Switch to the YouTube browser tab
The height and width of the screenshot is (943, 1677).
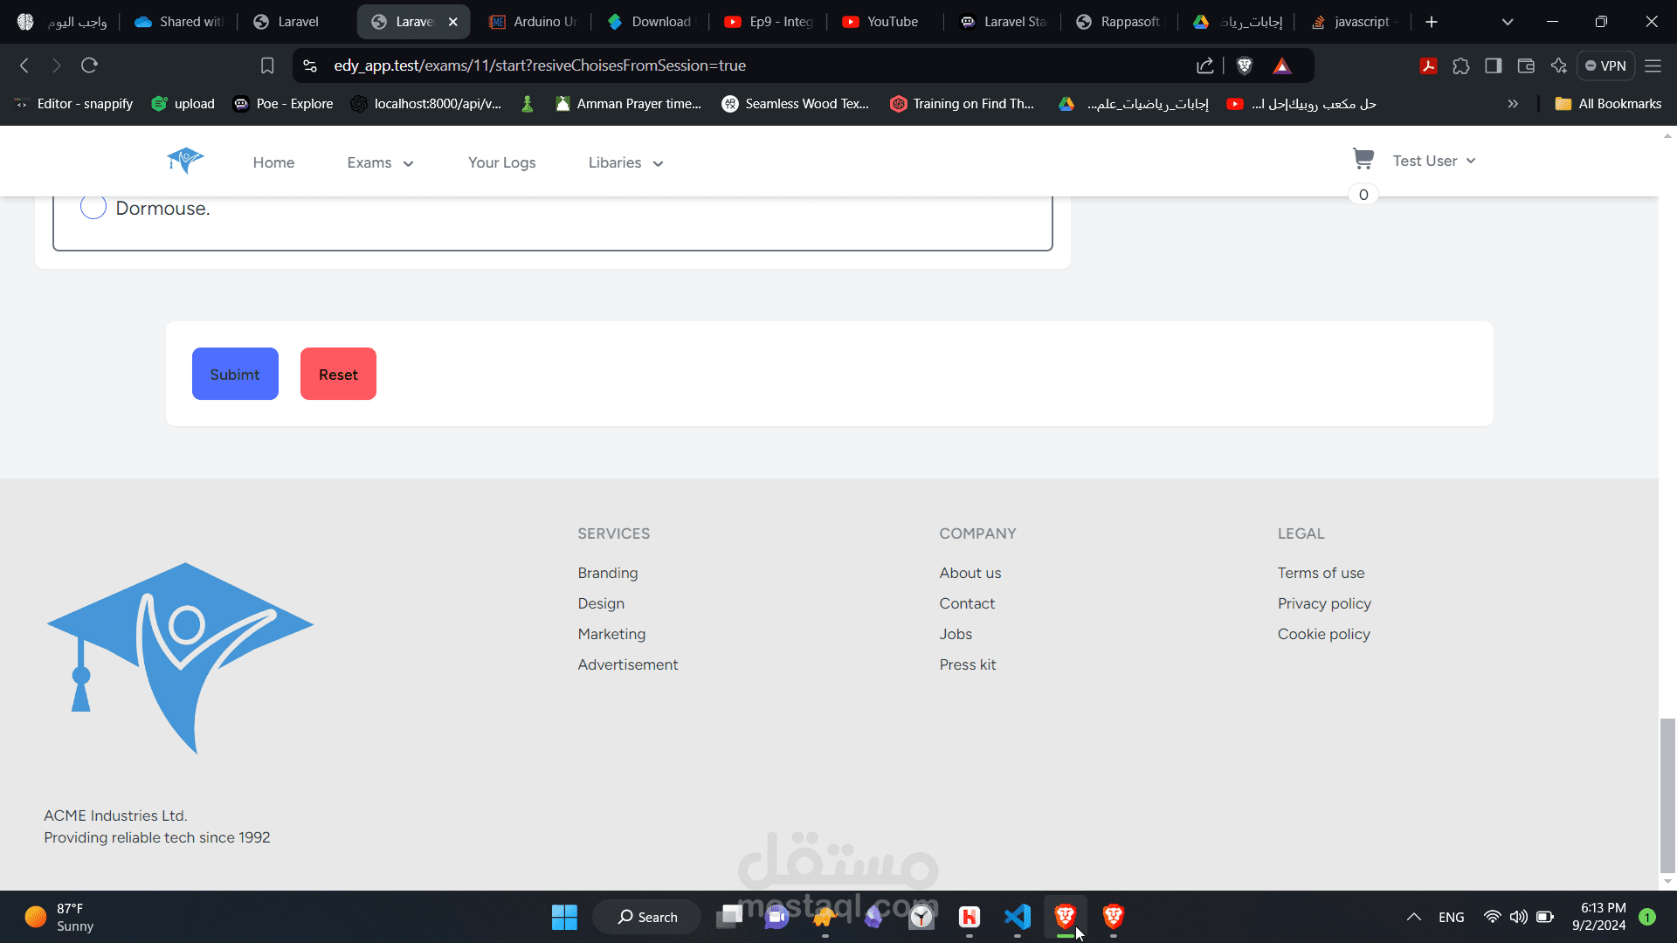click(x=880, y=22)
